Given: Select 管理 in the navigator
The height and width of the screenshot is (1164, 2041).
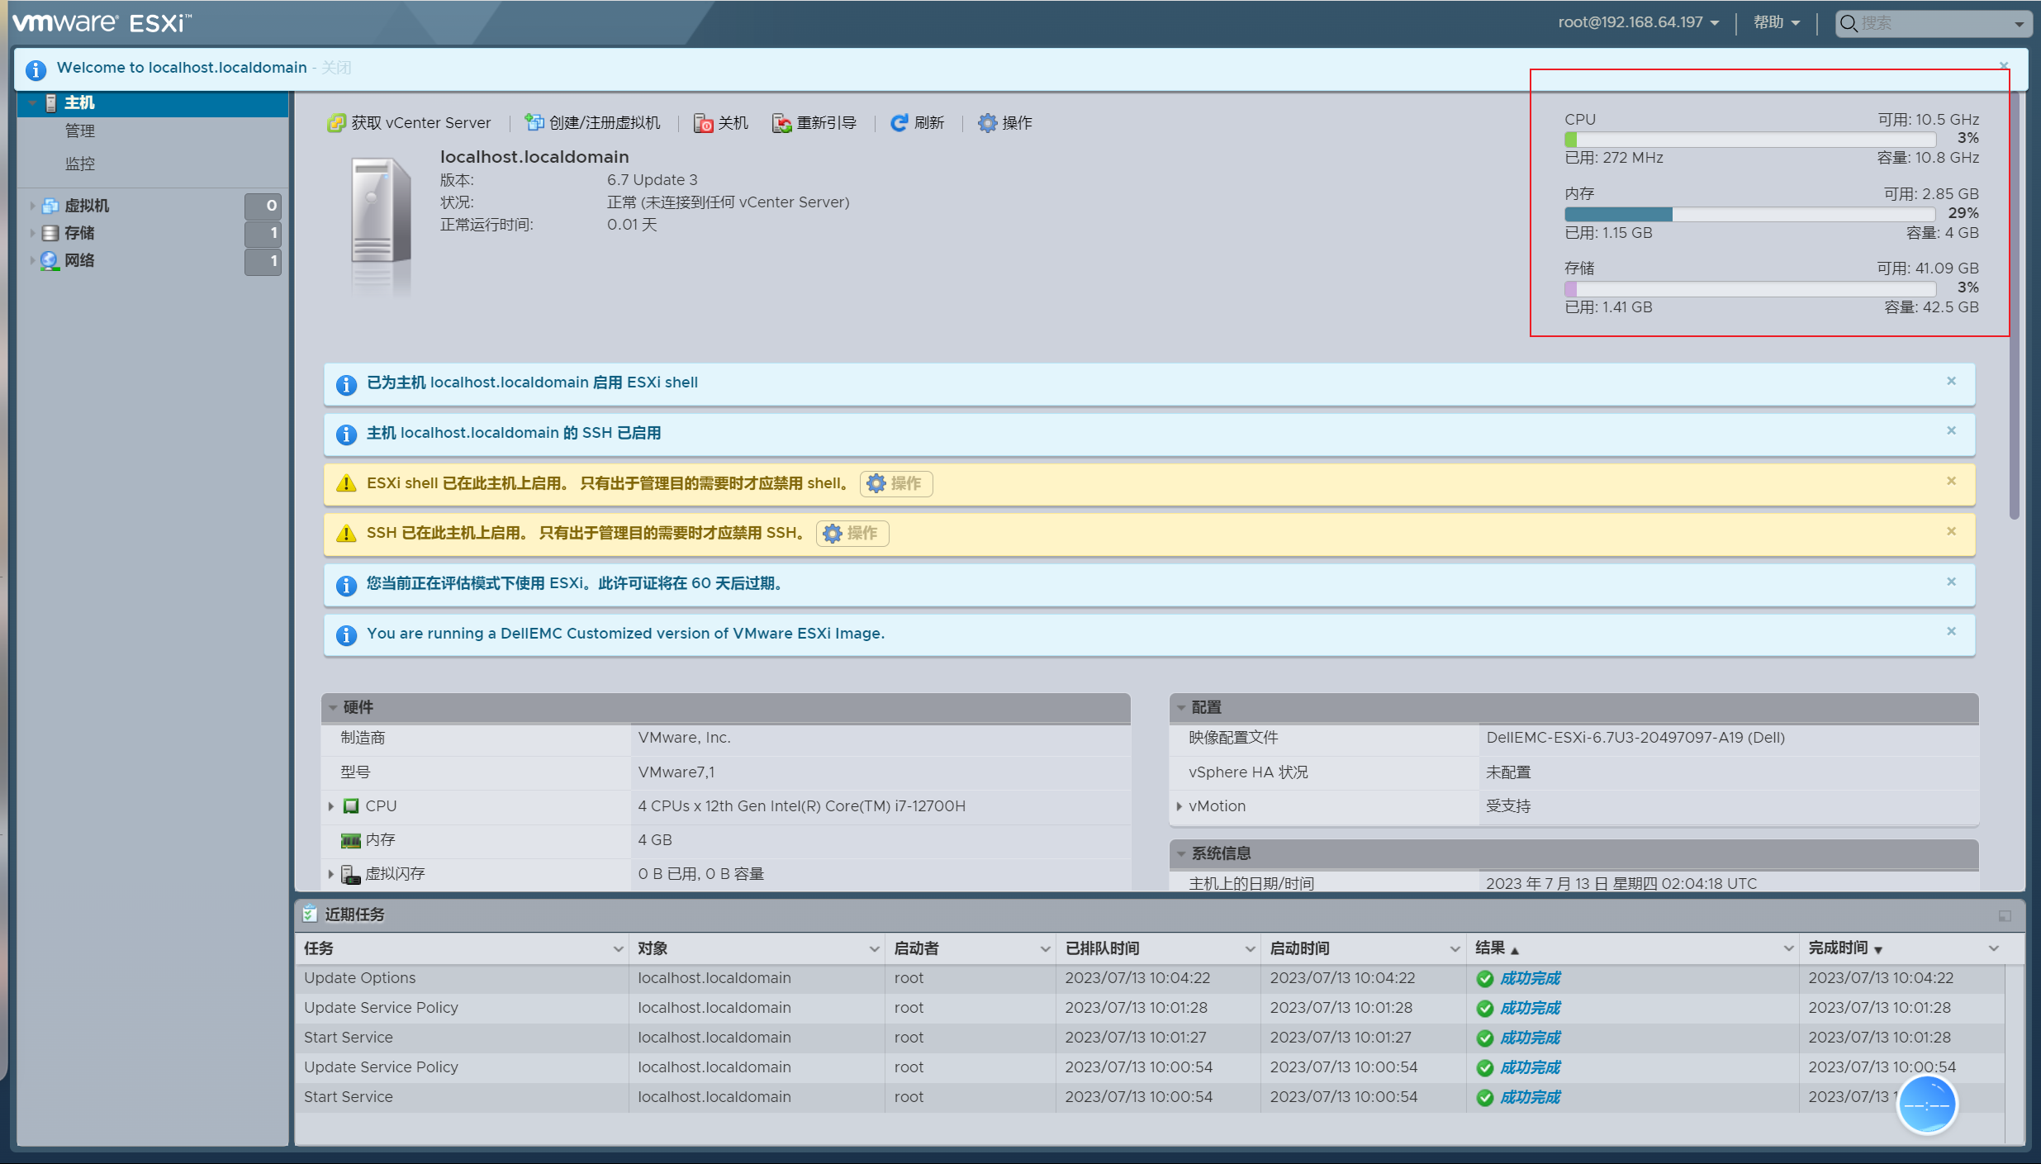Looking at the screenshot, I should pyautogui.click(x=80, y=131).
